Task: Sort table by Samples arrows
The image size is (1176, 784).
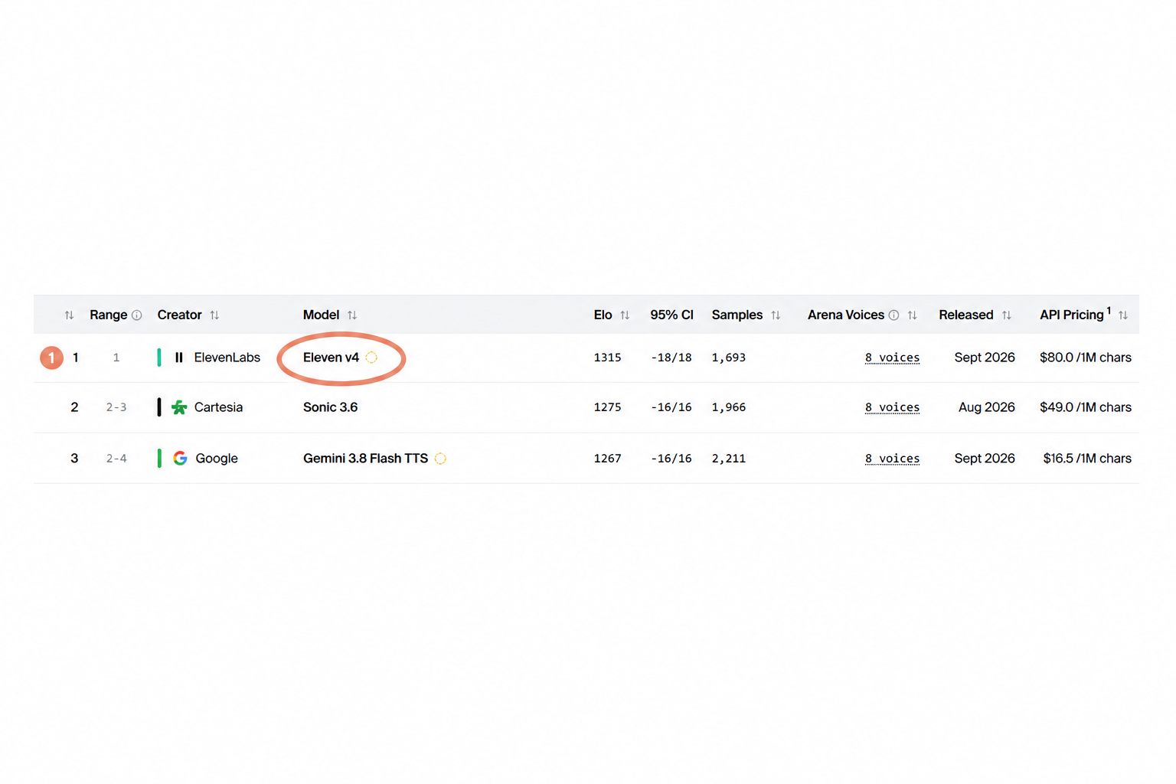Action: (x=776, y=315)
